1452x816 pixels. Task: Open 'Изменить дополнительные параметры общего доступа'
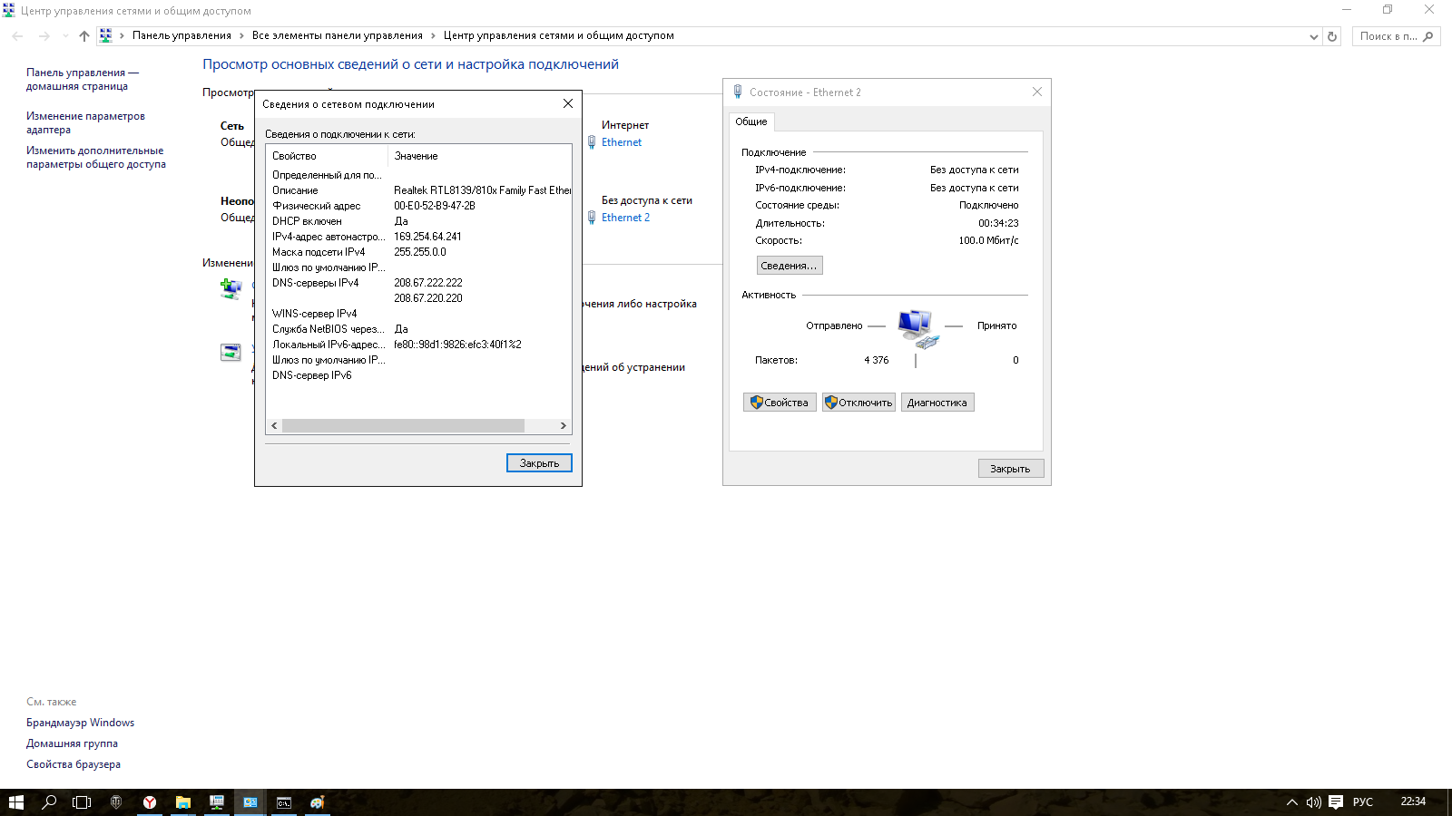(96, 158)
